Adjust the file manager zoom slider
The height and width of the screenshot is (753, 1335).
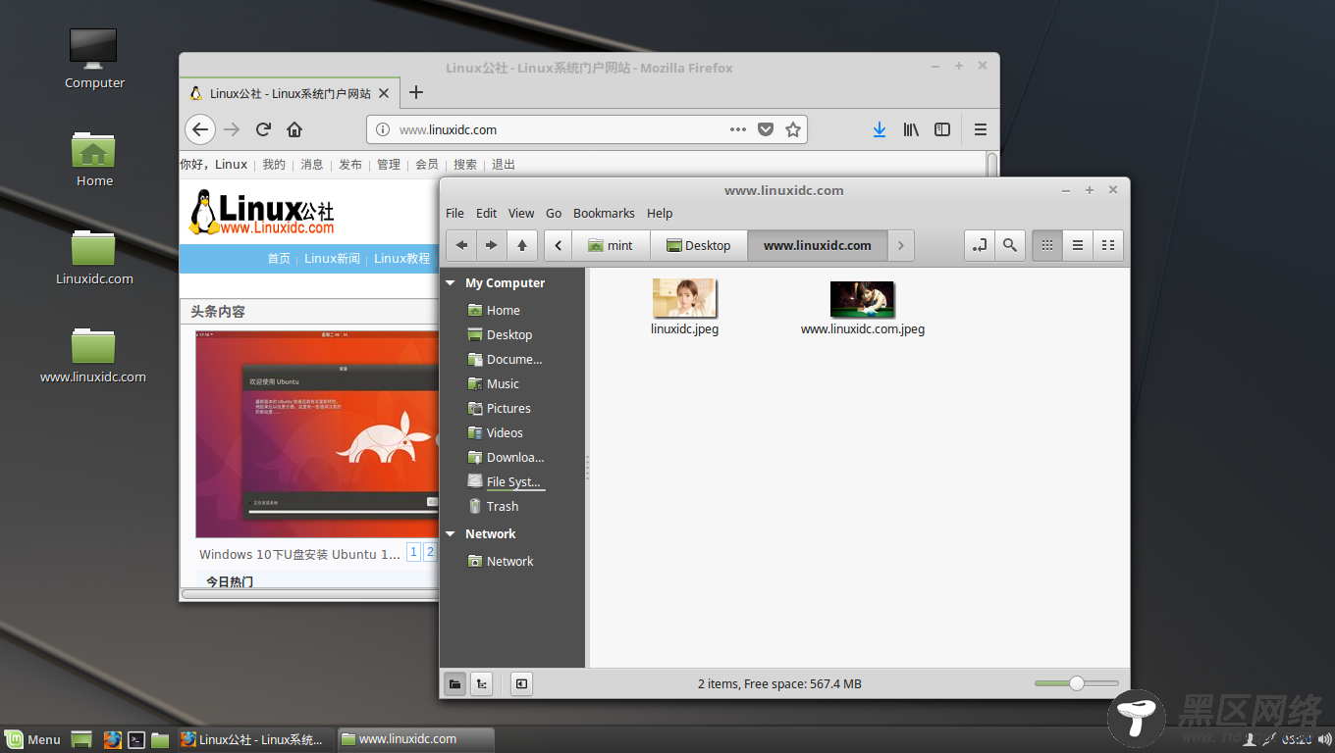[1076, 683]
